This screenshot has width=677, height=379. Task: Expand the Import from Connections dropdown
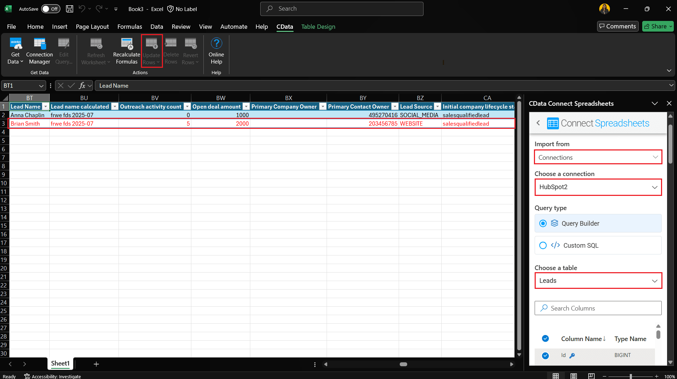click(598, 157)
